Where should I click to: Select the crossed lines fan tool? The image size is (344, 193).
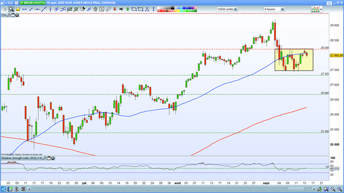coord(57,9)
